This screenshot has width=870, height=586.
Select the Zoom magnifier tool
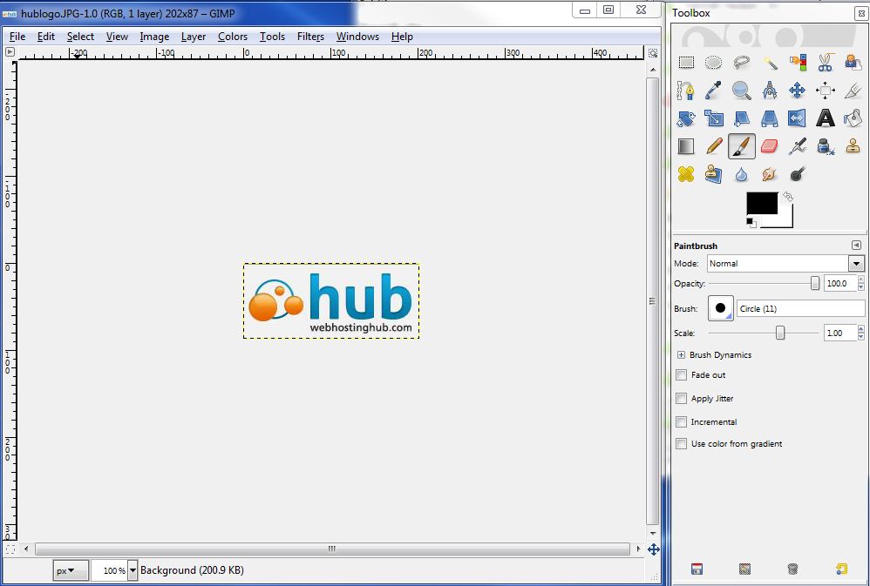coord(741,91)
